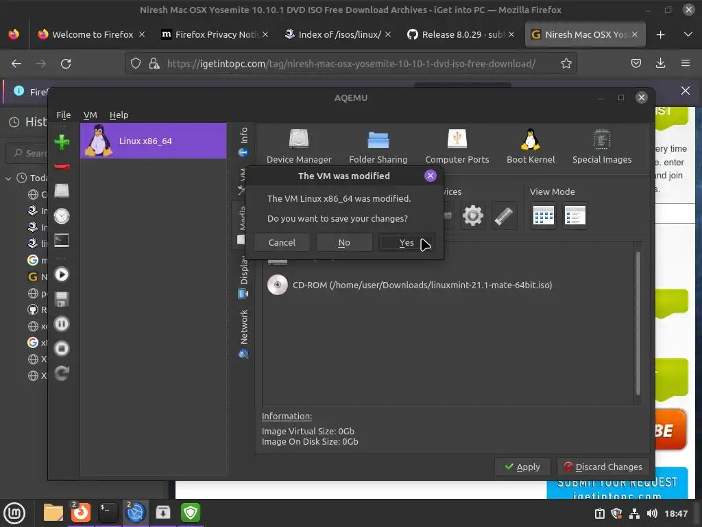Stop the VM with the stop icon

pos(62,348)
